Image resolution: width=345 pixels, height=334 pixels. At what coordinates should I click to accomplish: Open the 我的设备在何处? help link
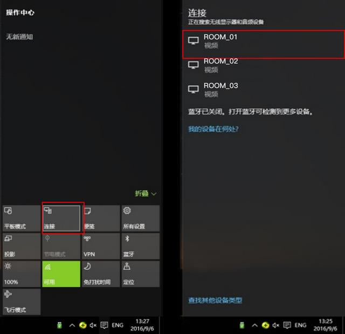coord(213,129)
